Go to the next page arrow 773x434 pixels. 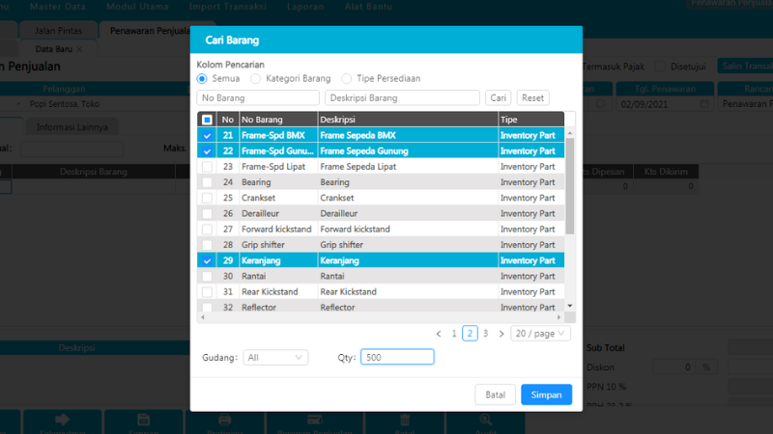point(501,333)
